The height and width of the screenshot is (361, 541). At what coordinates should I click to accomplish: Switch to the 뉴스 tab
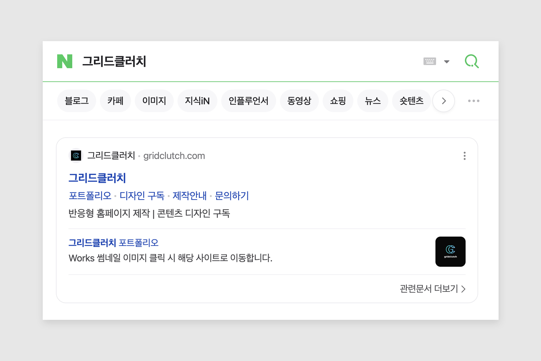[x=373, y=101]
